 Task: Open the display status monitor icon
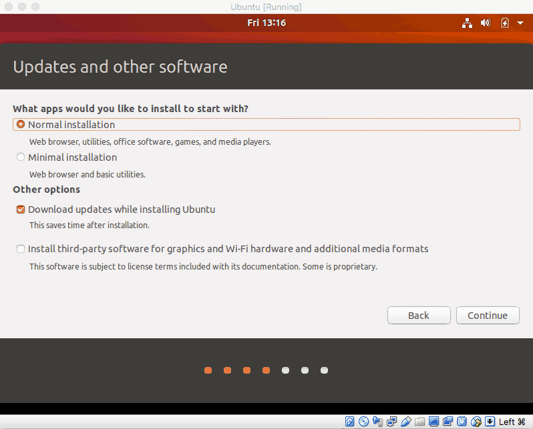[433, 422]
